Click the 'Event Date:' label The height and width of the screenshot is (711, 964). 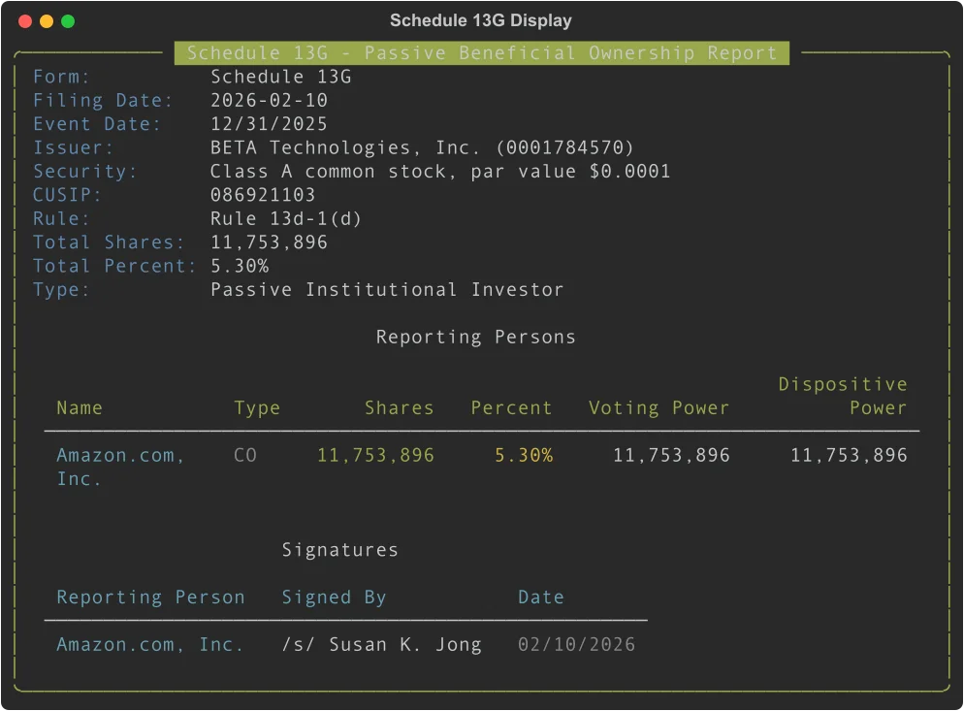point(97,124)
